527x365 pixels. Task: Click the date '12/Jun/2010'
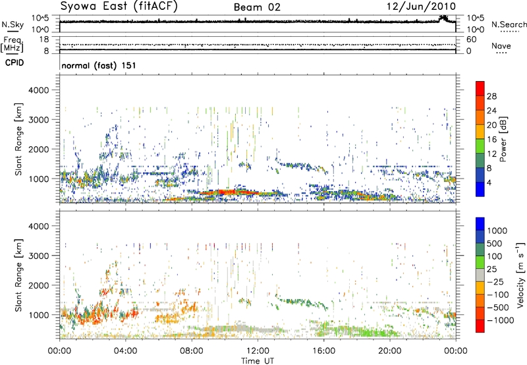pos(421,7)
